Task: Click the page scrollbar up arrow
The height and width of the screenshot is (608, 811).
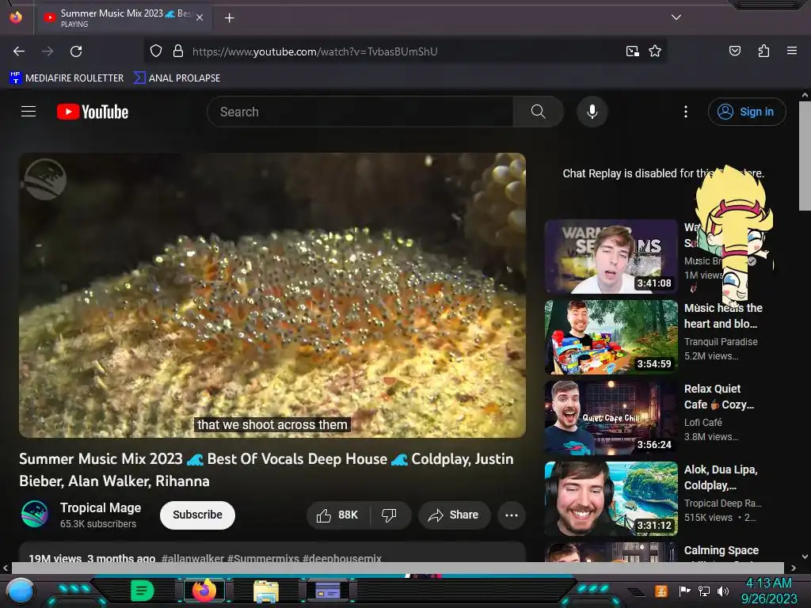Action: (x=805, y=95)
